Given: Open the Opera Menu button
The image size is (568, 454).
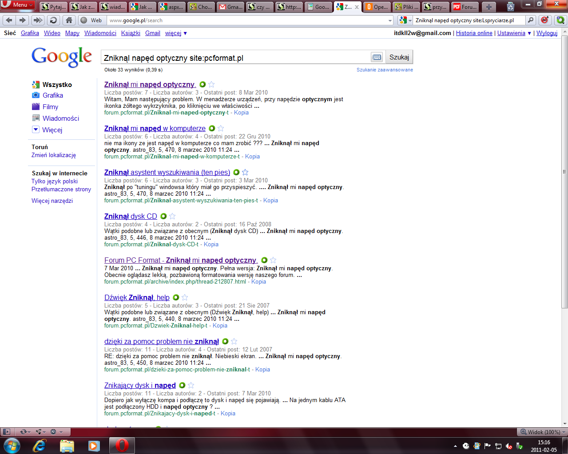Looking at the screenshot, I should 18,5.
